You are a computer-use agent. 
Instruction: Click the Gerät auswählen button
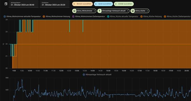point(103,4)
